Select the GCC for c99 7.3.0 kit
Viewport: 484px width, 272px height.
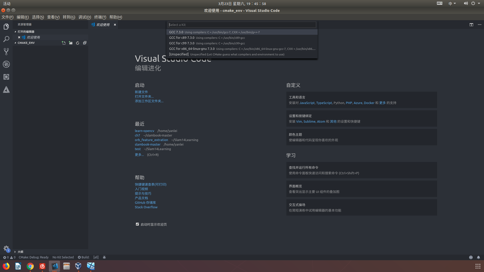(242, 43)
